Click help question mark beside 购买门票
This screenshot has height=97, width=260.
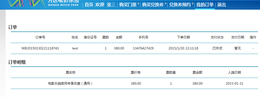(x=138, y=4)
